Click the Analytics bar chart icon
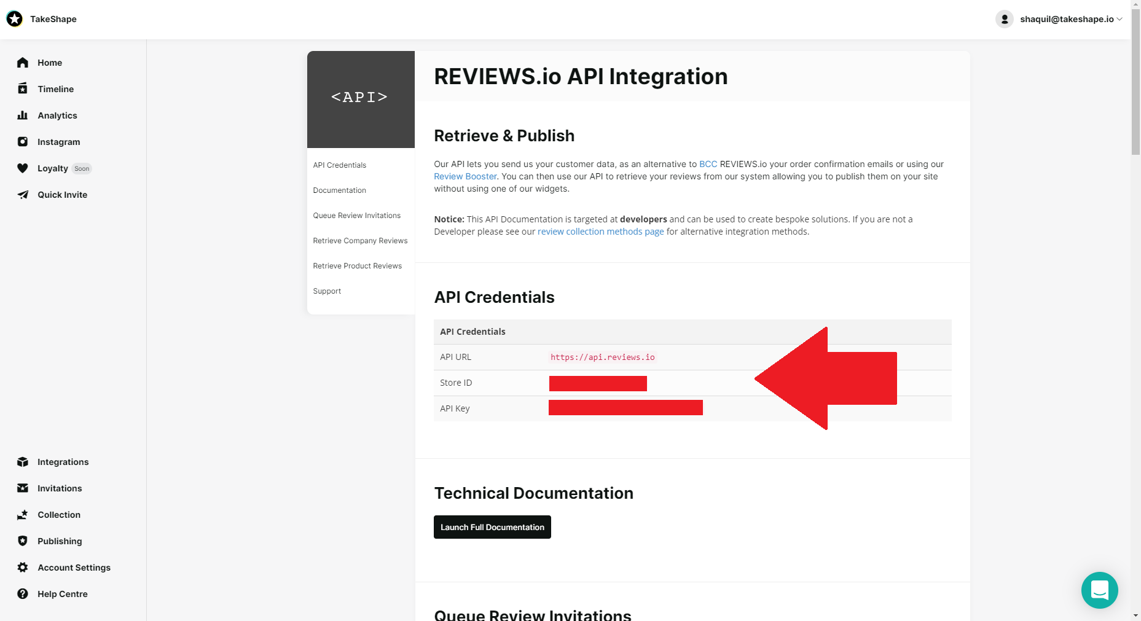 click(23, 115)
